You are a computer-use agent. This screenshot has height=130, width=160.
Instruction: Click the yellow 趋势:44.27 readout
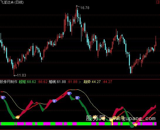(92, 82)
